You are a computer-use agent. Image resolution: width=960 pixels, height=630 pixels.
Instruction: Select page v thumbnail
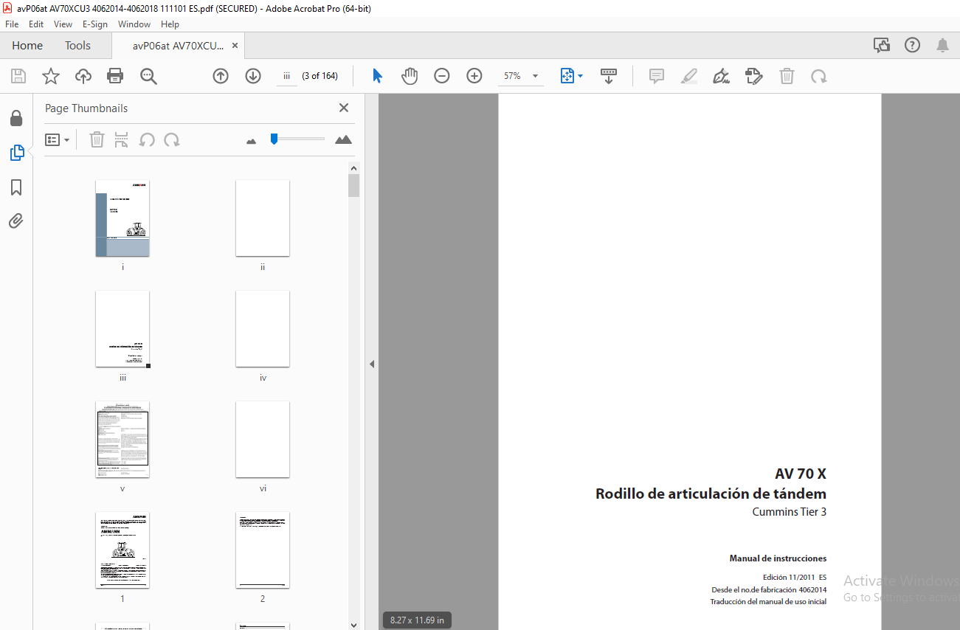click(x=122, y=440)
